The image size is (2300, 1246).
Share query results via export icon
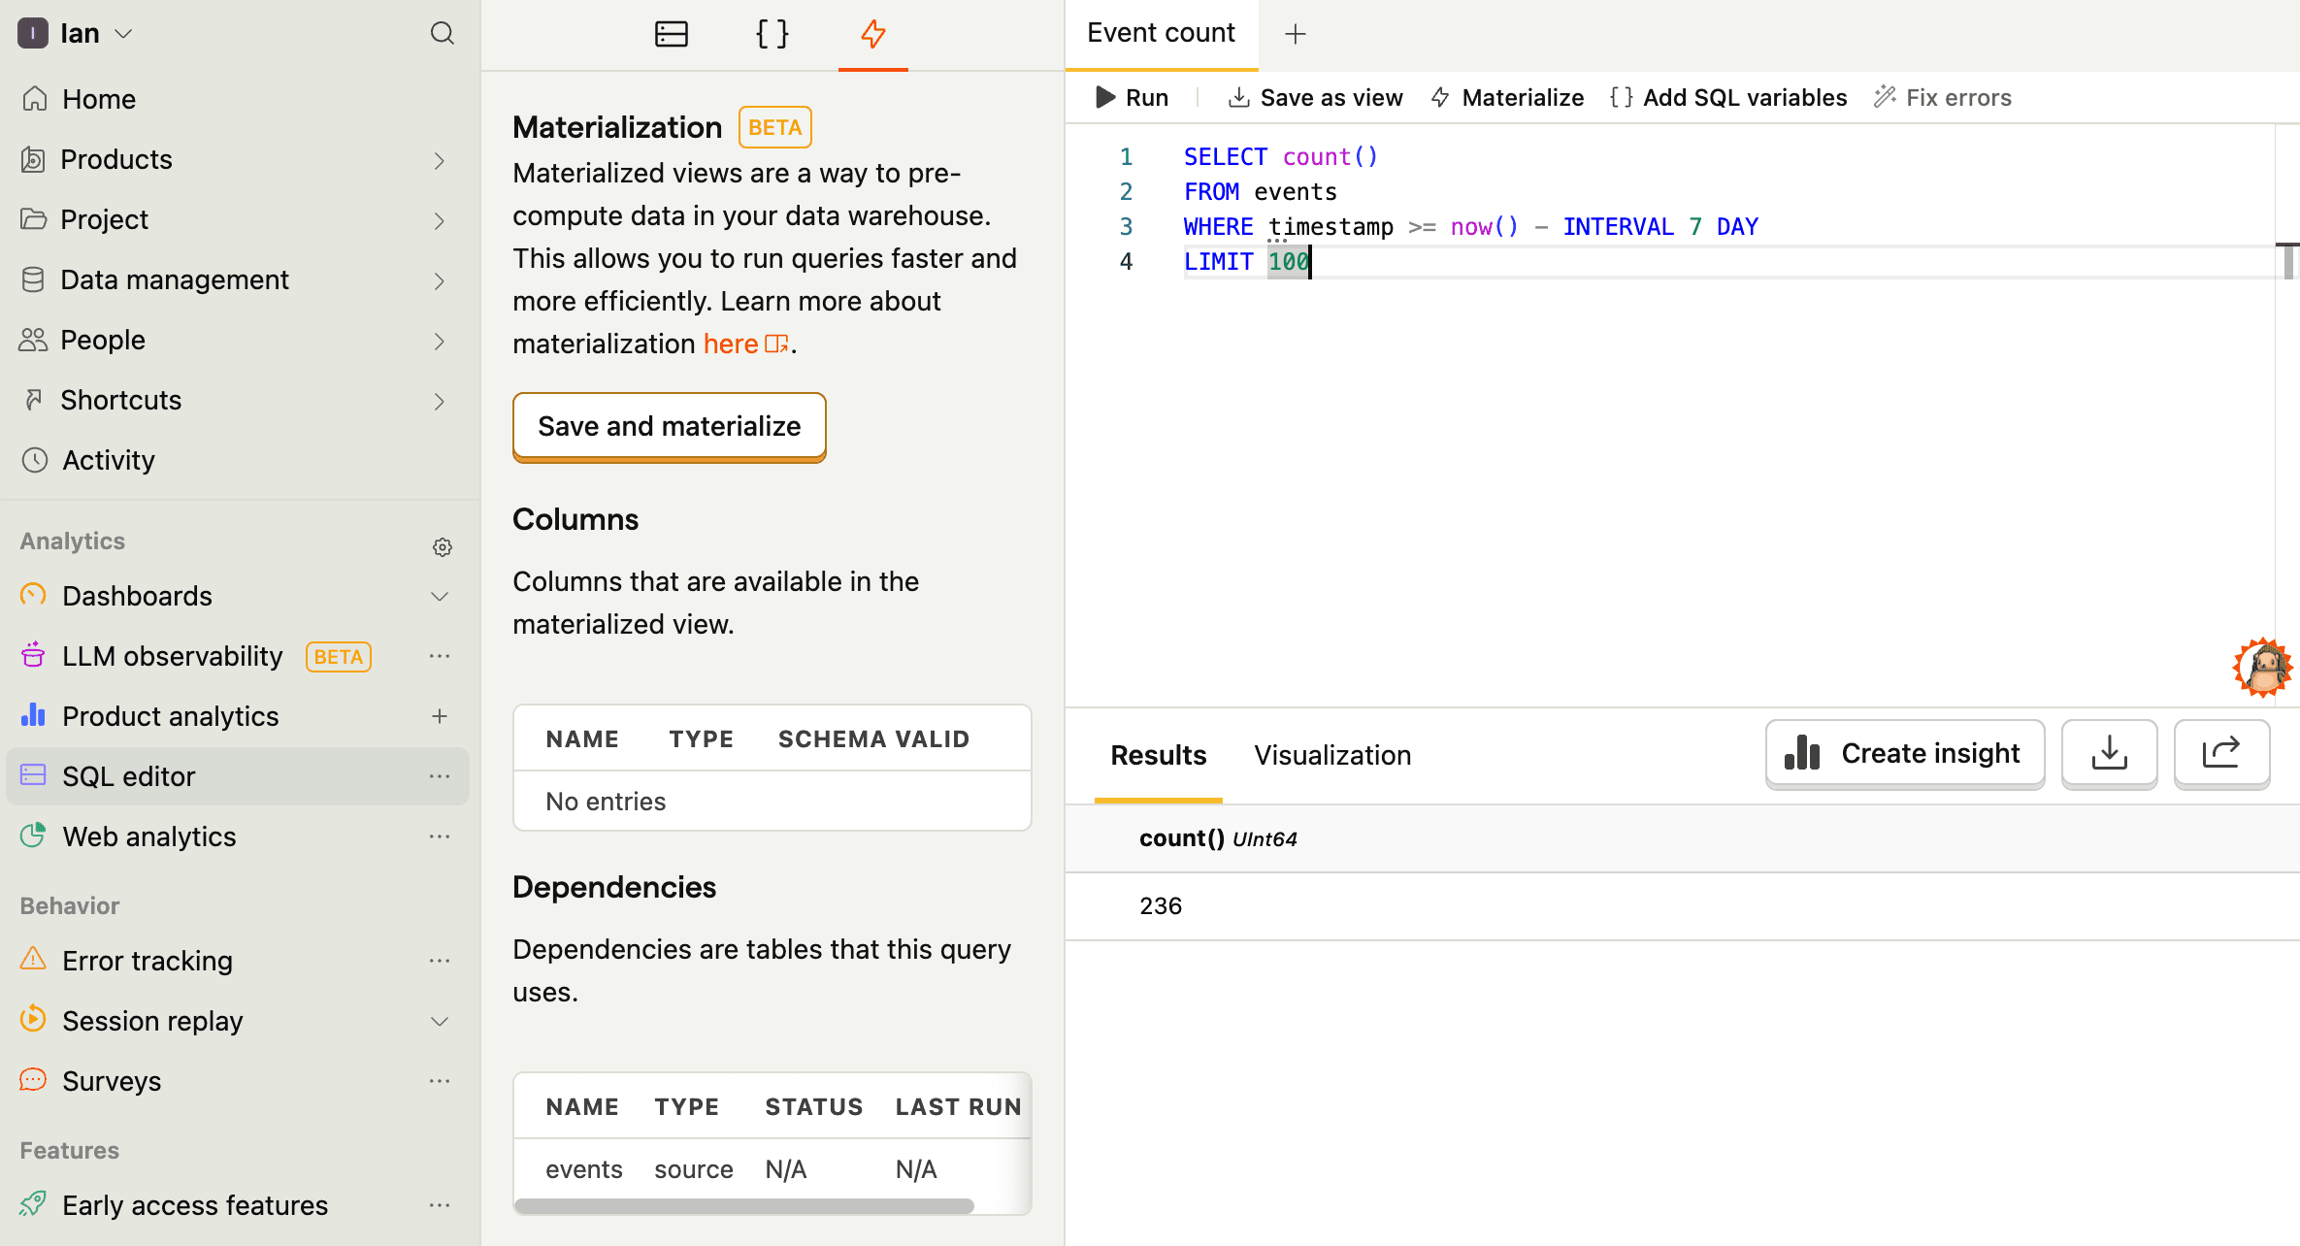(x=2221, y=754)
